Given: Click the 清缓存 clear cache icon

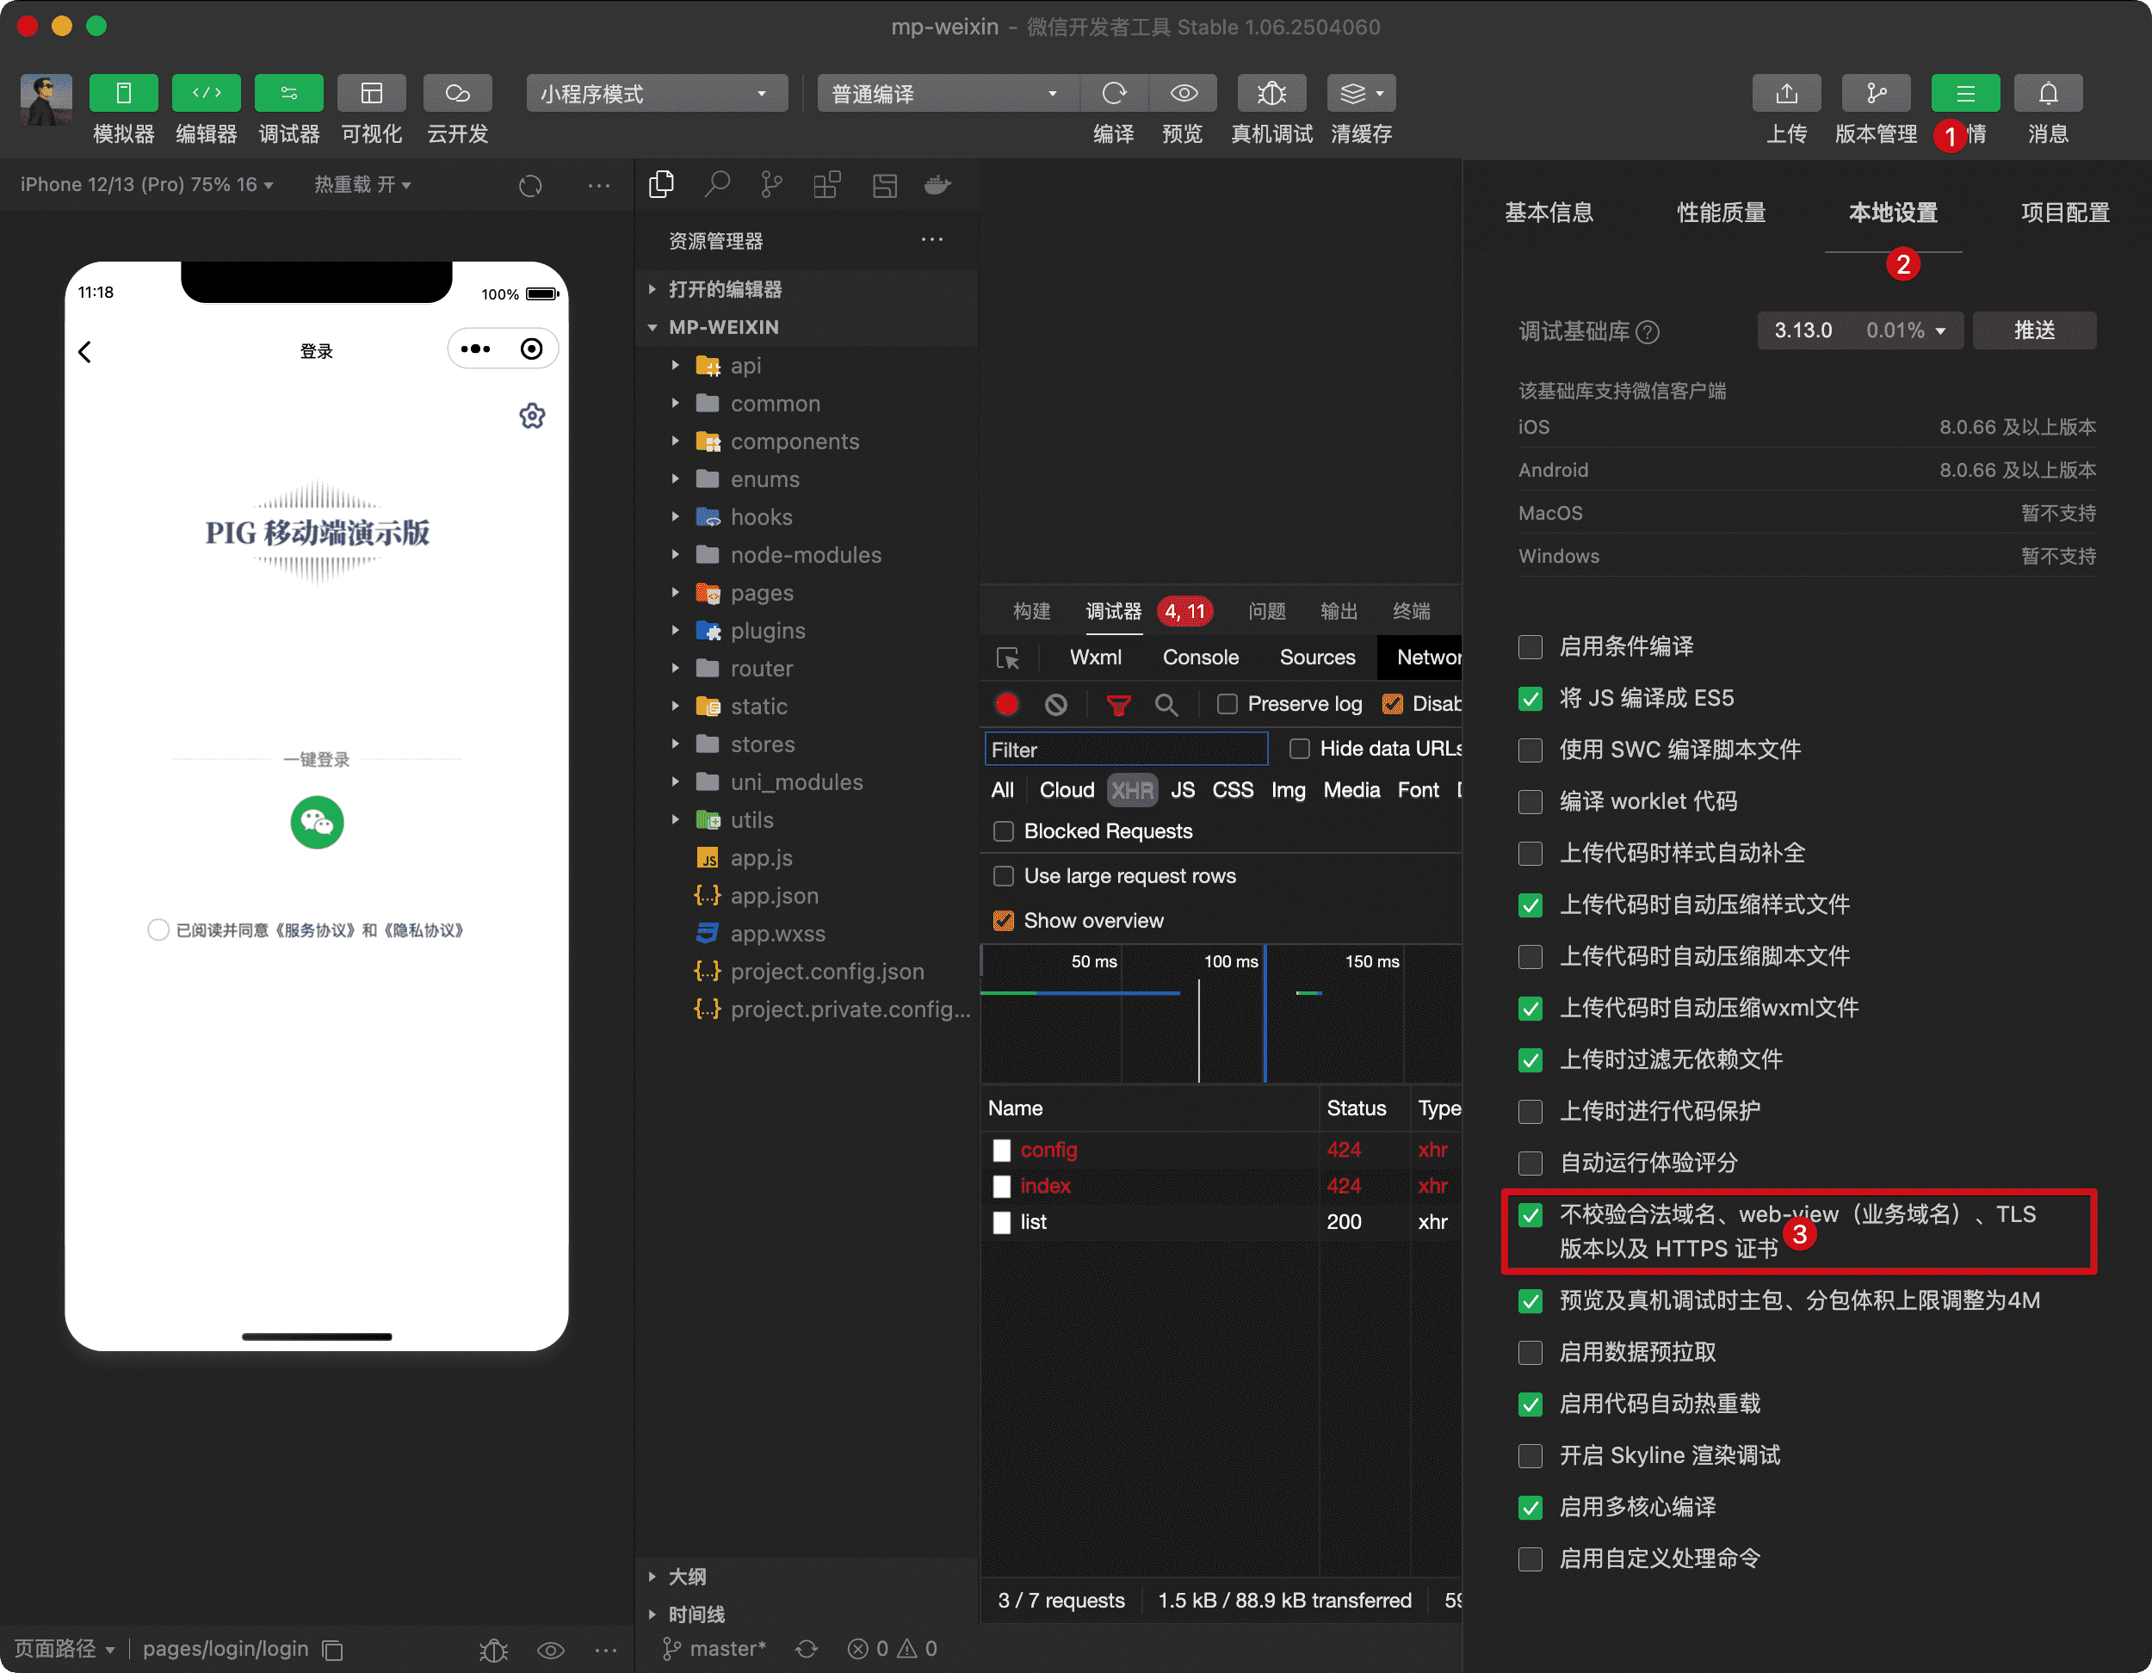Looking at the screenshot, I should [x=1359, y=93].
